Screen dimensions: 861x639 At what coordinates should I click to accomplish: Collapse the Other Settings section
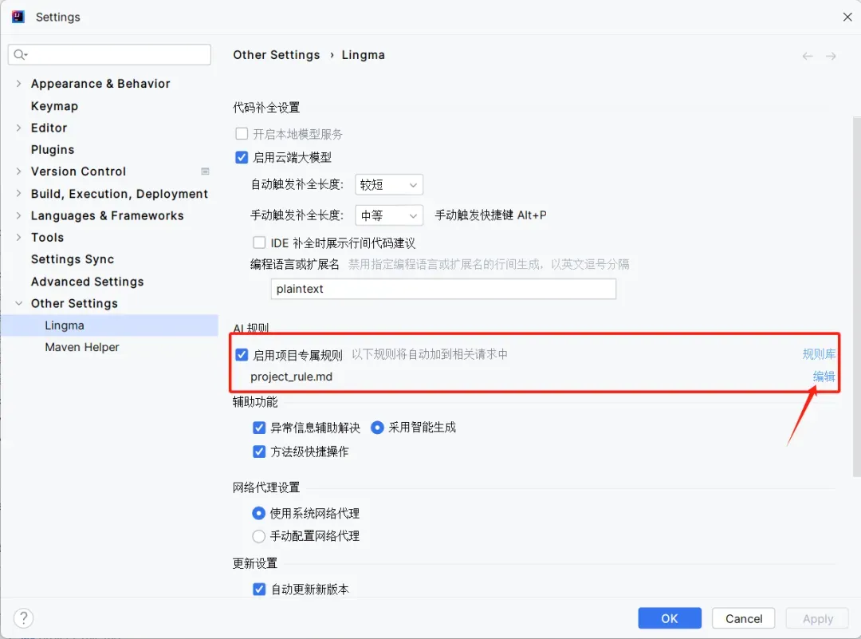[x=18, y=303]
